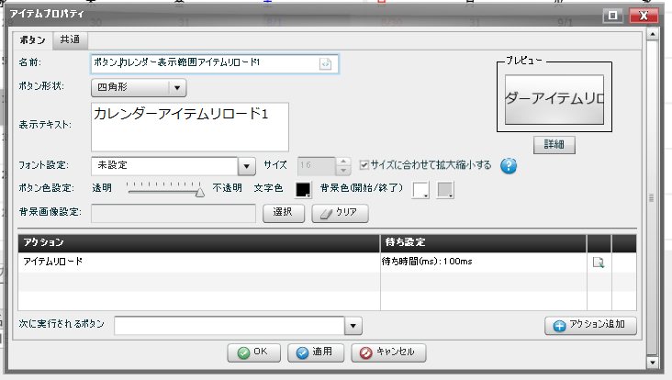Confirm with the OK button

(253, 352)
